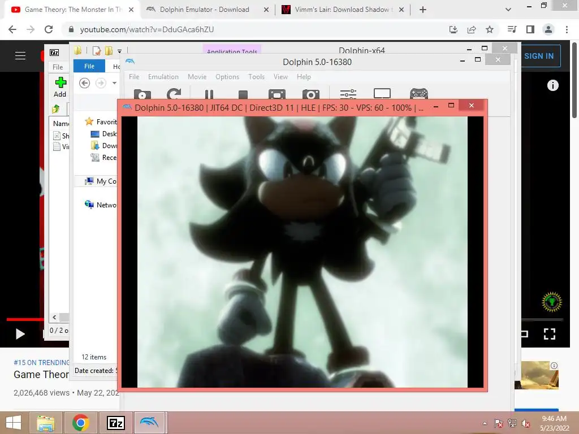Select Favorites in Explorer navigation pane
This screenshot has height=434, width=579.
point(101,121)
